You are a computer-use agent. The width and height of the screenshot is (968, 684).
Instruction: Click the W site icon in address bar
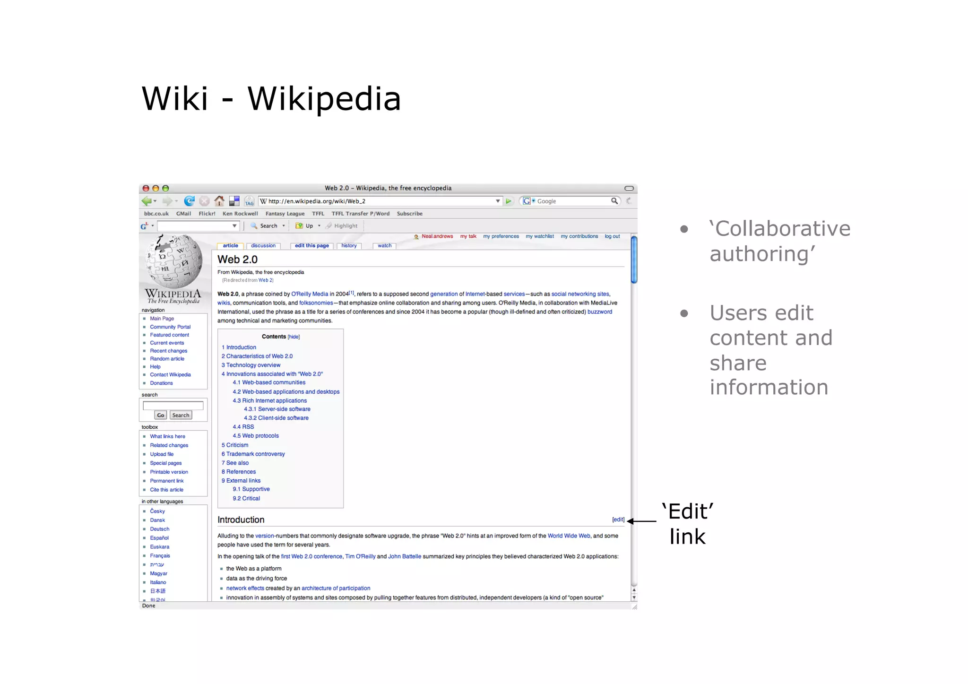click(264, 201)
